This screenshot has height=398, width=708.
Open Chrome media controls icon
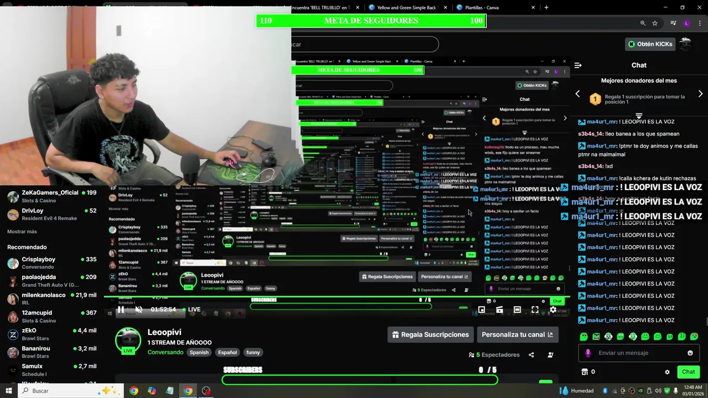[x=673, y=23]
